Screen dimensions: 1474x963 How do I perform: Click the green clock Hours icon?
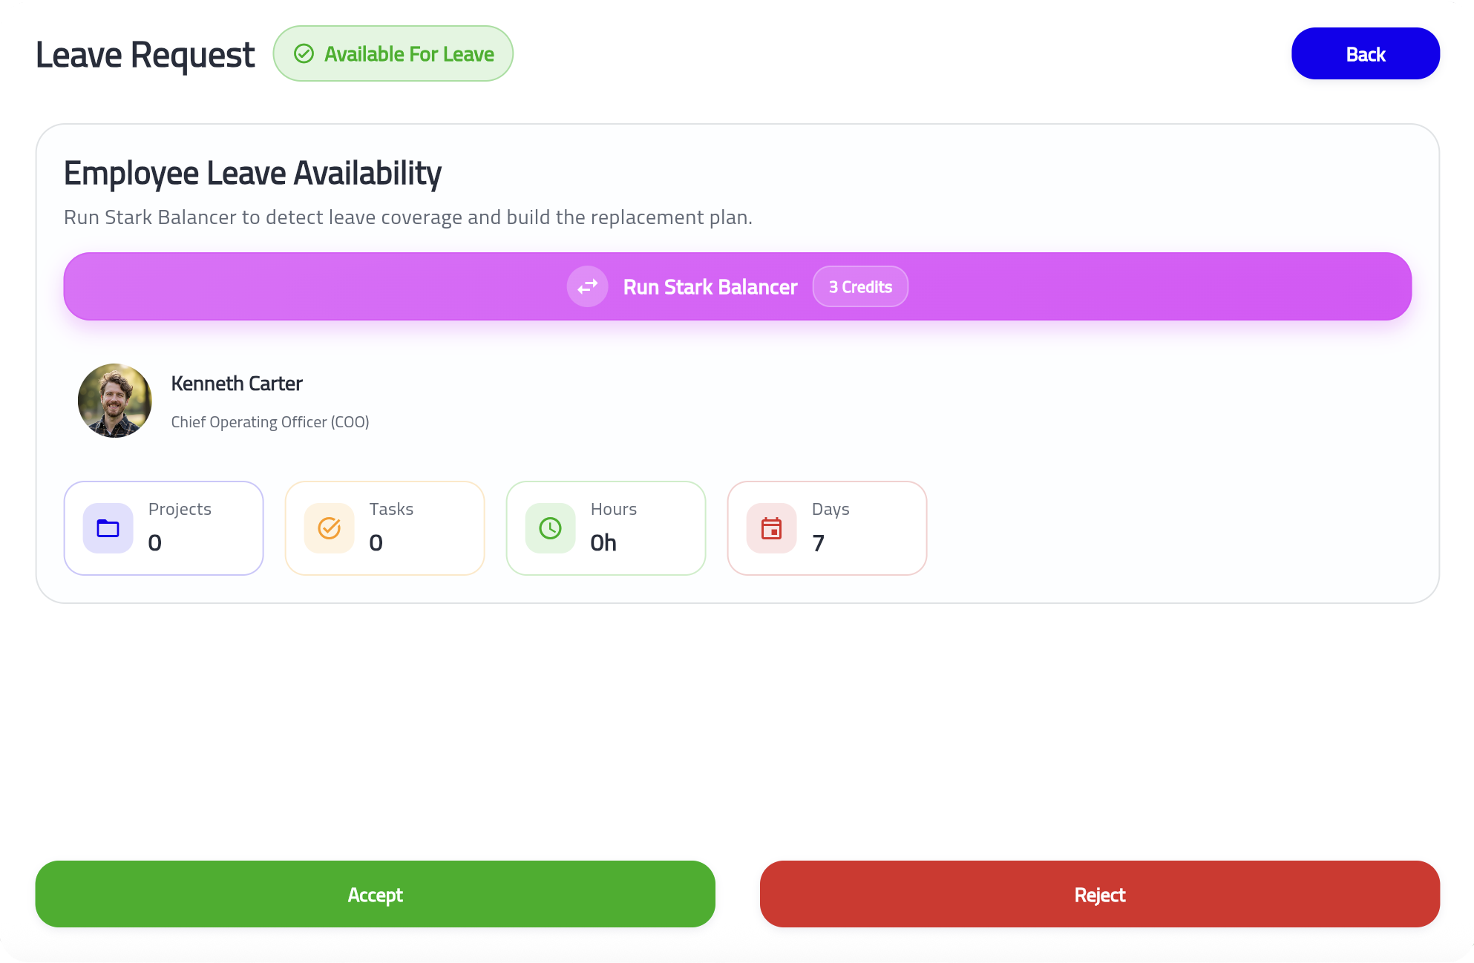(550, 528)
